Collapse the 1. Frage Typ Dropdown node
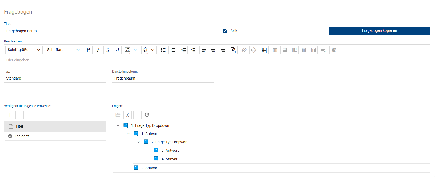The height and width of the screenshot is (177, 435). 118,125
